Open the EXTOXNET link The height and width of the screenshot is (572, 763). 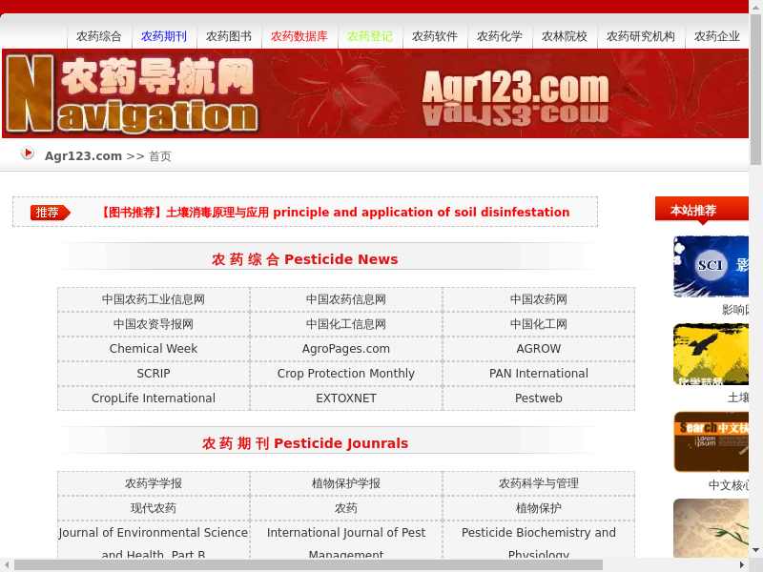coord(346,398)
